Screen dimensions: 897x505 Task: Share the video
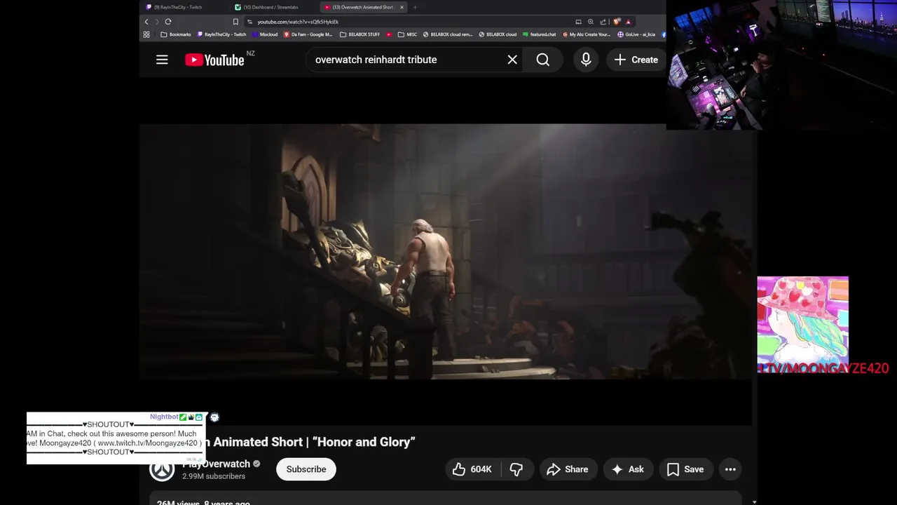click(x=568, y=469)
